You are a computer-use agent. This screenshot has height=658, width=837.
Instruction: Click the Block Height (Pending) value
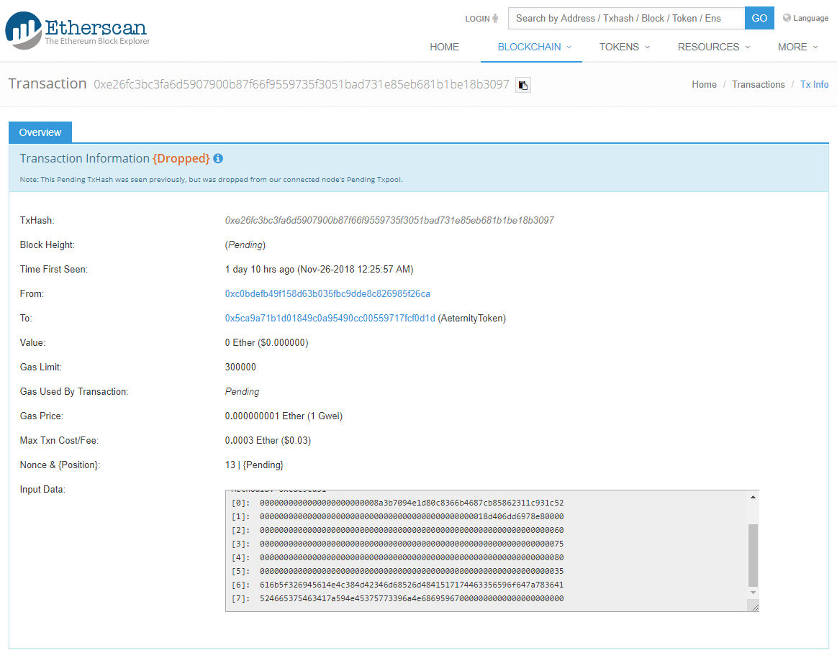click(x=245, y=245)
